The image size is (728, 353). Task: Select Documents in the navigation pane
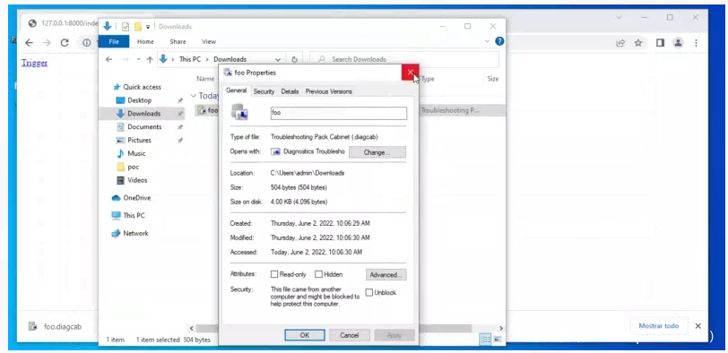click(144, 126)
